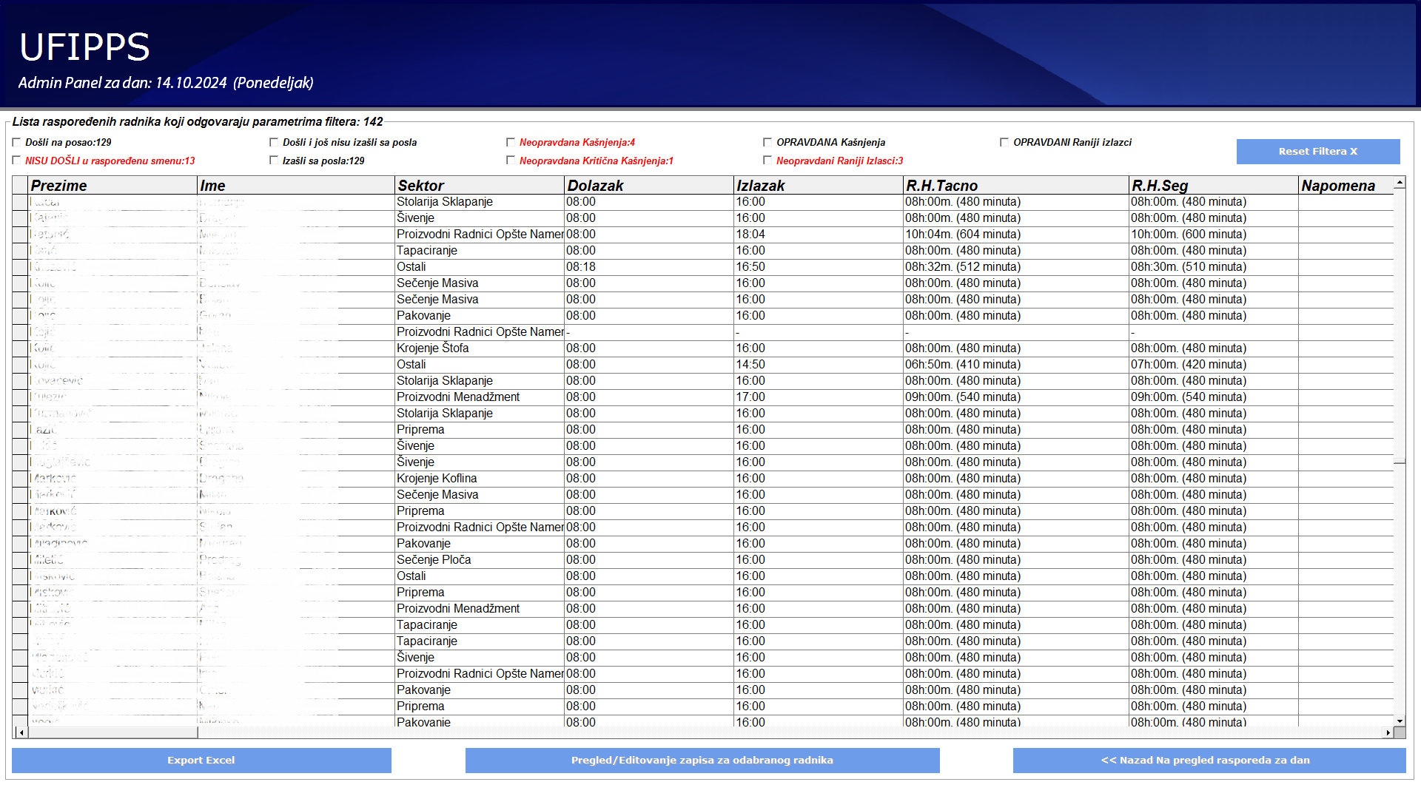Click the R.H.Seg column header

1214,186
